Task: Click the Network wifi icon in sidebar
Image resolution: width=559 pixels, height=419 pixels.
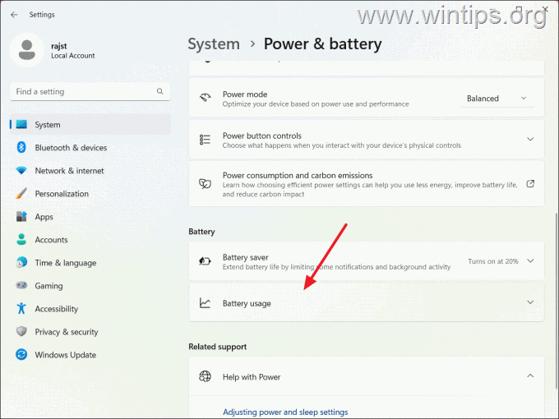Action: tap(21, 170)
